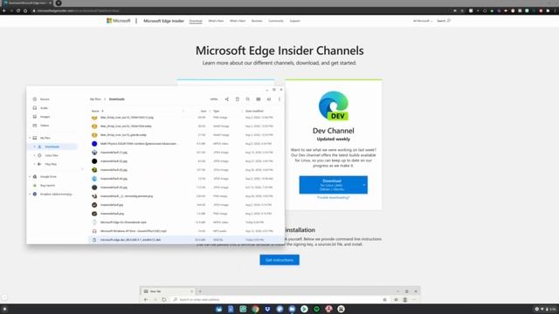This screenshot has height=314, width=559.
Task: Click Chrome's reload button
Action: (18, 10)
